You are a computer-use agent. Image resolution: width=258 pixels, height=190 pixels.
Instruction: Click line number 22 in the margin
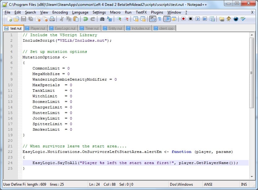[x=10, y=152]
